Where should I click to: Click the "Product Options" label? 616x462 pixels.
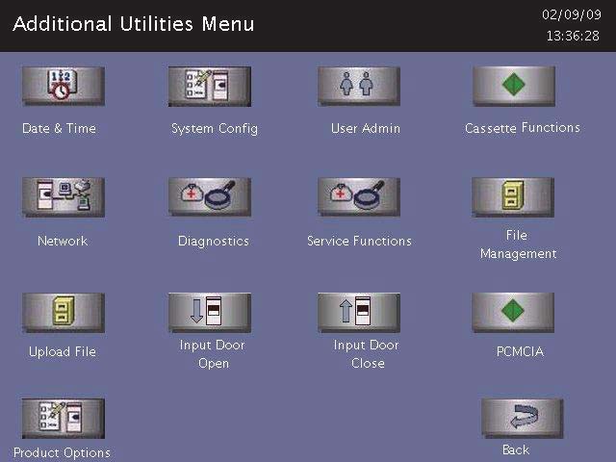[62, 453]
